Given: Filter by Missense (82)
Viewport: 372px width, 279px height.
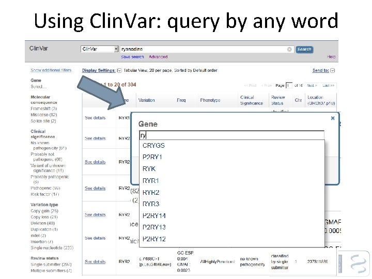Looking at the screenshot, I should [44, 115].
